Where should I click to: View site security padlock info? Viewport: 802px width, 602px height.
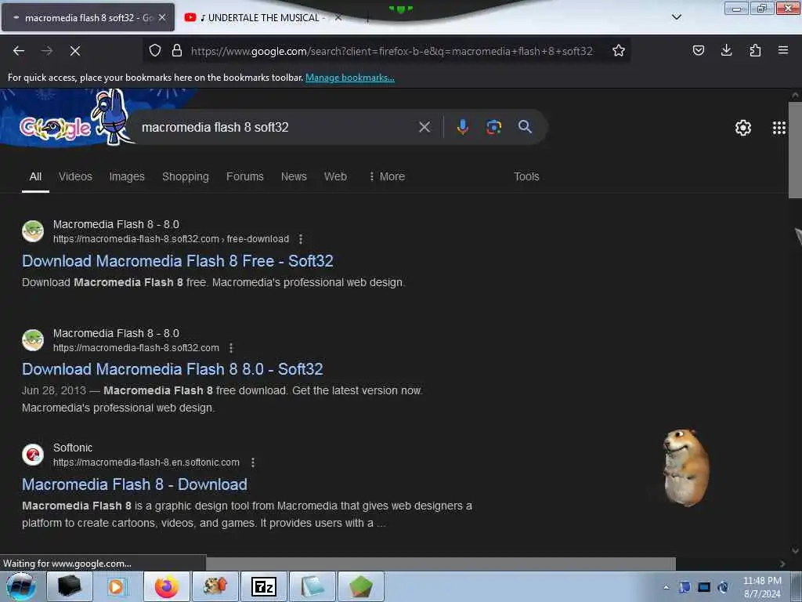click(x=177, y=50)
